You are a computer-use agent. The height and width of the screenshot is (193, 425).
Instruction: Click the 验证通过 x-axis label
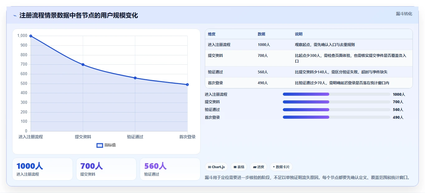135,137
